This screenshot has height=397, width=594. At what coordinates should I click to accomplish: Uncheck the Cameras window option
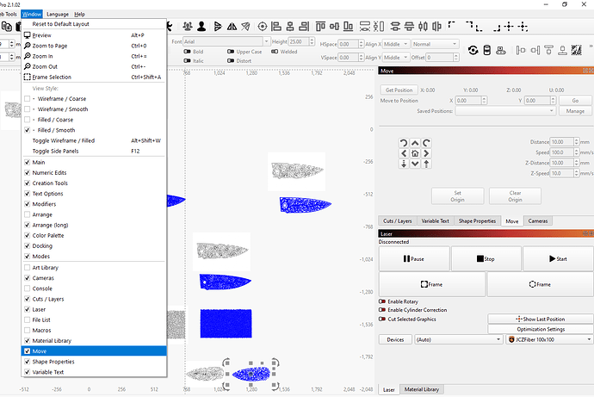[28, 278]
